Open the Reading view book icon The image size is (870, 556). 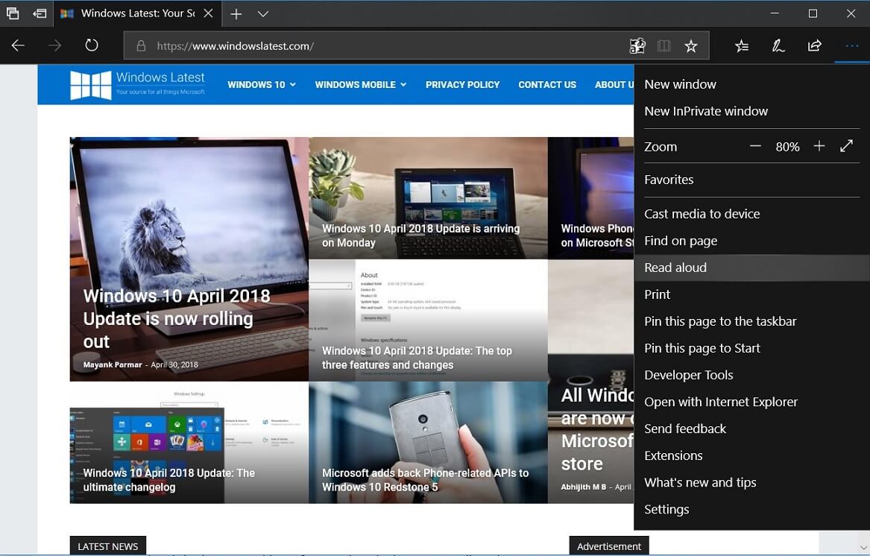663,46
